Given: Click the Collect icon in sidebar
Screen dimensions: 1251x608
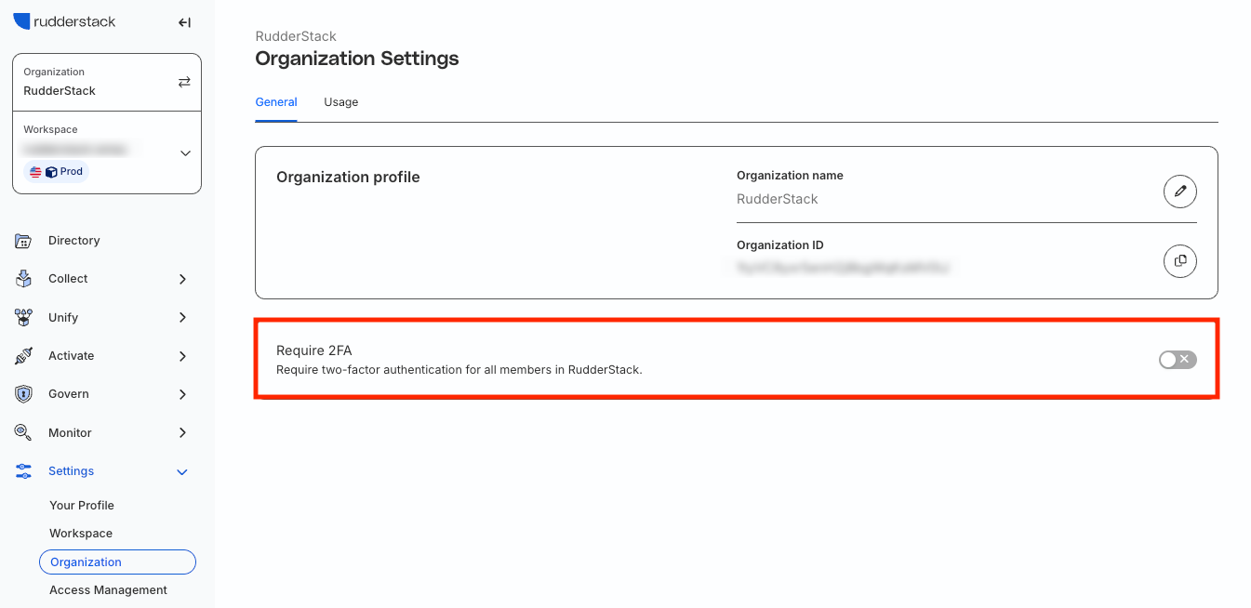Looking at the screenshot, I should point(24,279).
